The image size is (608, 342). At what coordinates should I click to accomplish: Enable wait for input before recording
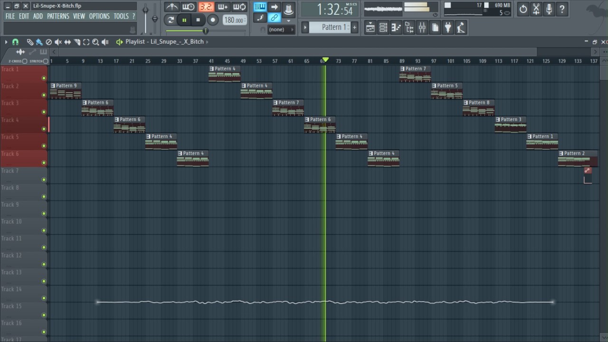click(189, 7)
